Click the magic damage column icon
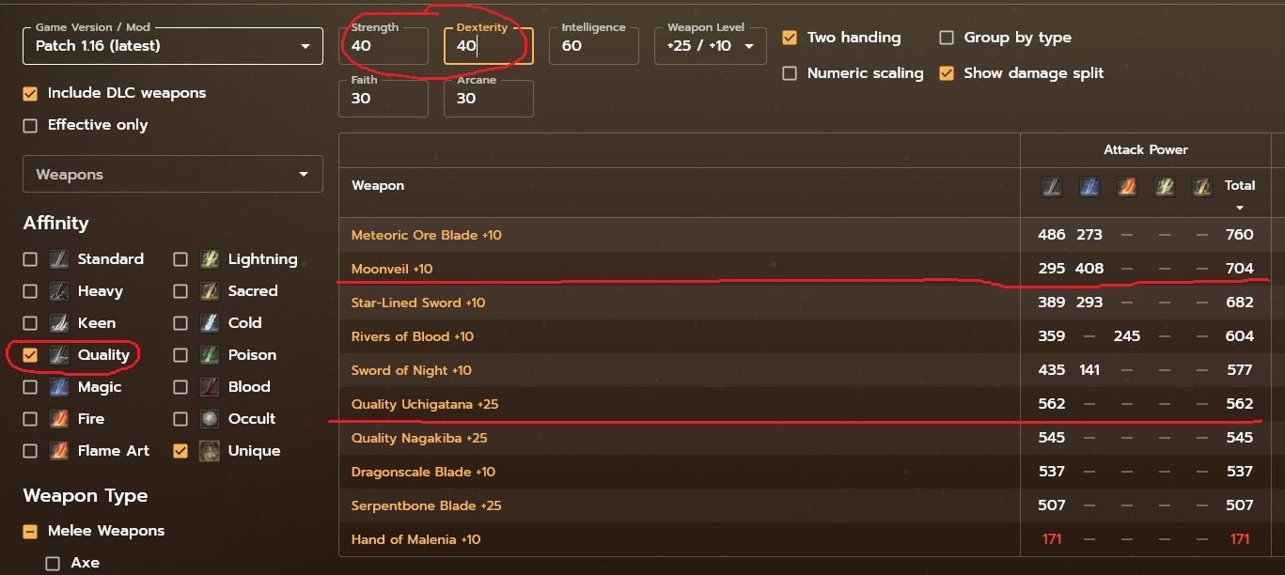1285x575 pixels. [x=1089, y=186]
